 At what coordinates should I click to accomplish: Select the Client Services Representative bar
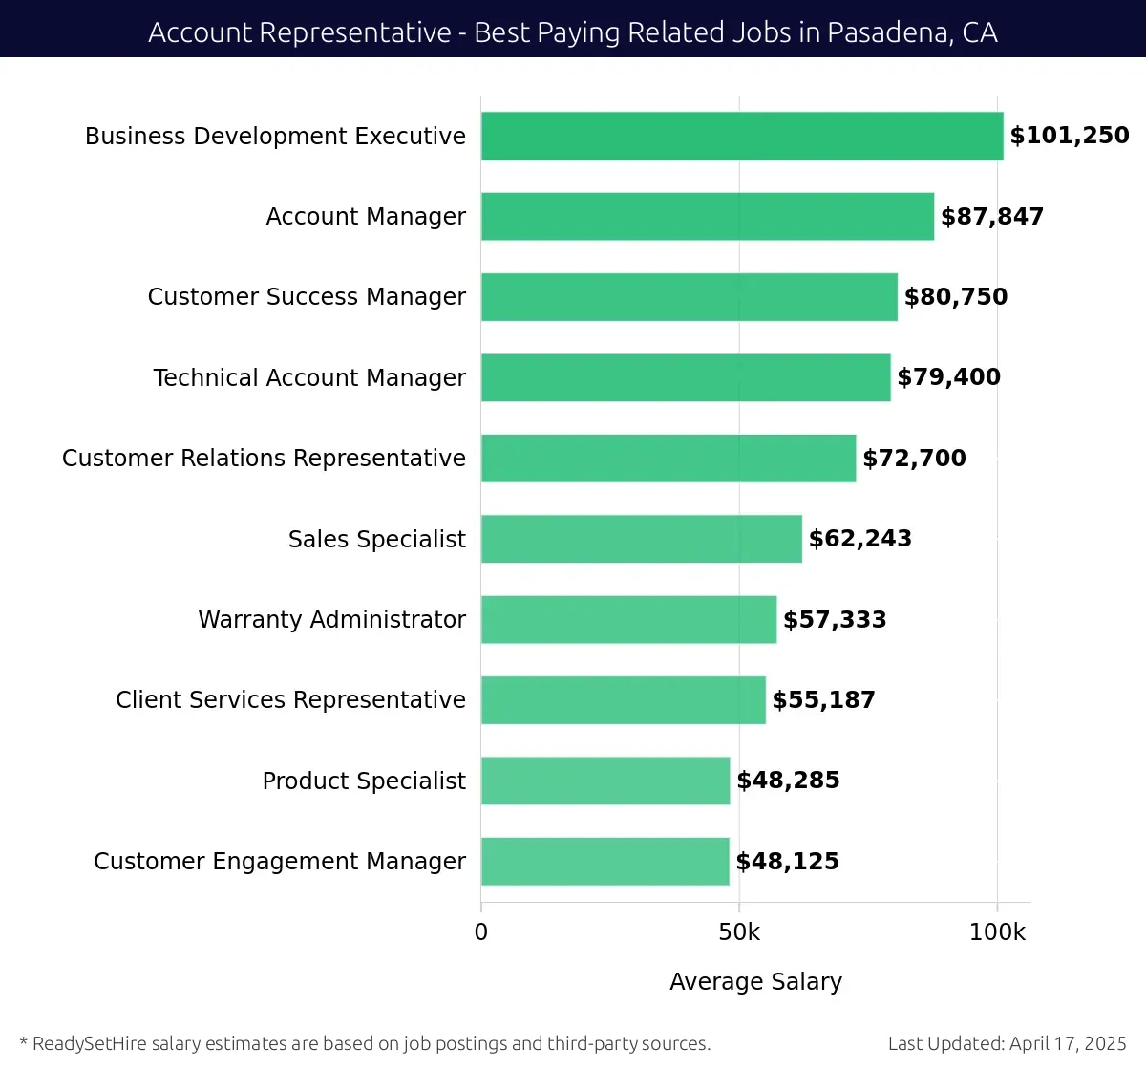624,700
